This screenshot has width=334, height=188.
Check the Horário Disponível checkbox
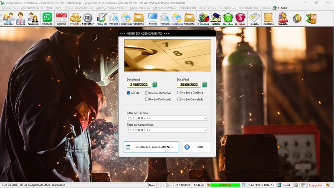coord(147,93)
